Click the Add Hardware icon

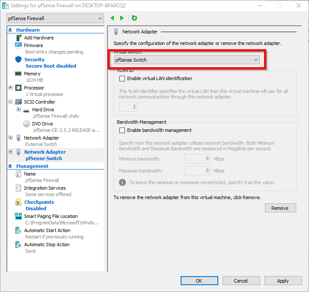[19, 37]
